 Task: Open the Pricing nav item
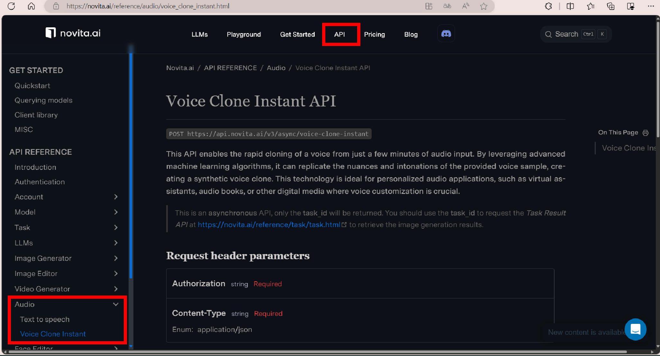[374, 34]
